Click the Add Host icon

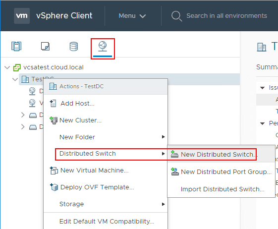click(x=53, y=104)
